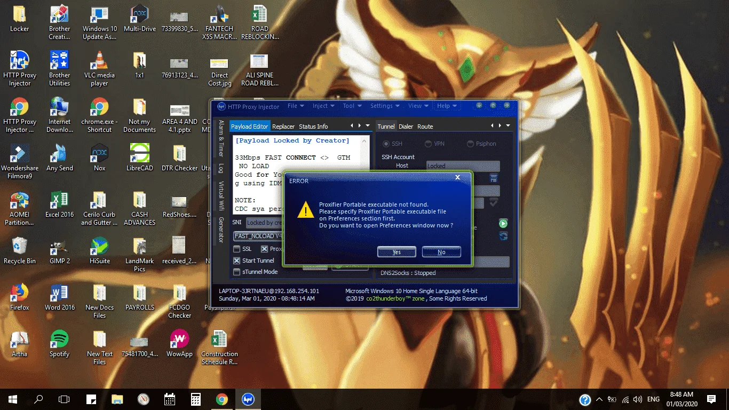Open LibreCAD desktop icon

click(140, 157)
